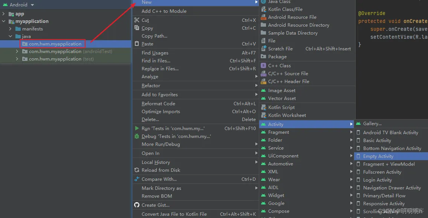Click the C/C++ Source File icon
Viewport: 428px width, 218px height.
point(263,74)
